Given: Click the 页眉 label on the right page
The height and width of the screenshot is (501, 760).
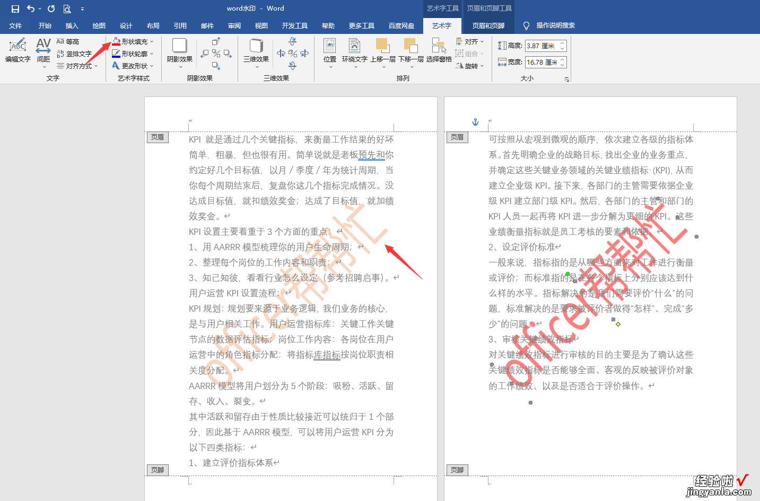Looking at the screenshot, I should pos(457,137).
